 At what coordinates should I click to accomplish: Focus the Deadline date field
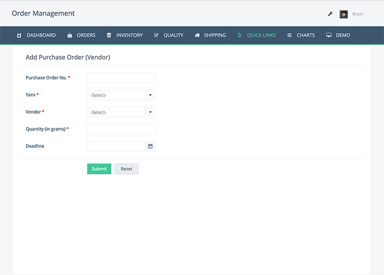[116, 146]
